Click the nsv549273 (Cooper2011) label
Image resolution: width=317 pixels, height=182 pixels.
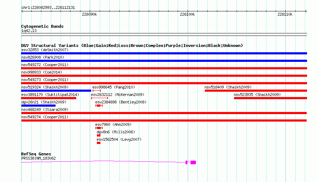point(45,80)
